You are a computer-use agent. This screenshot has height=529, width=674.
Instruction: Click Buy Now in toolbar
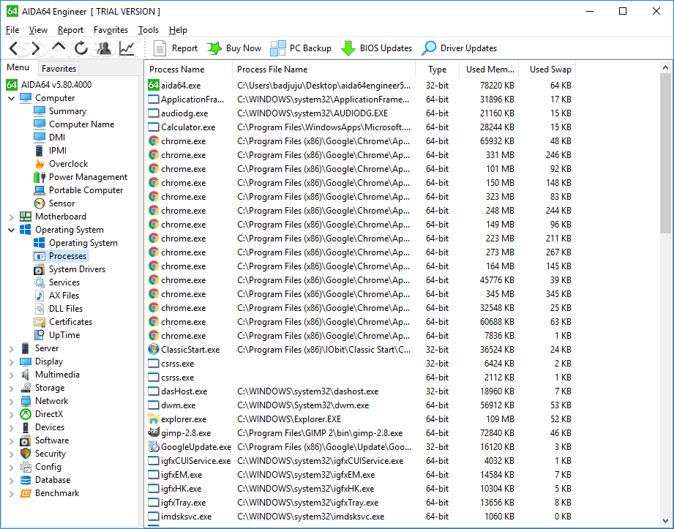click(x=234, y=48)
